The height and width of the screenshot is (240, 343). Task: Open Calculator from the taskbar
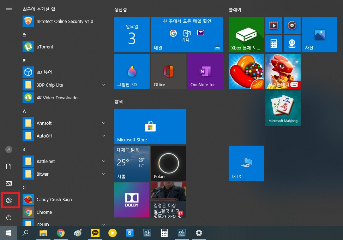coord(164,233)
